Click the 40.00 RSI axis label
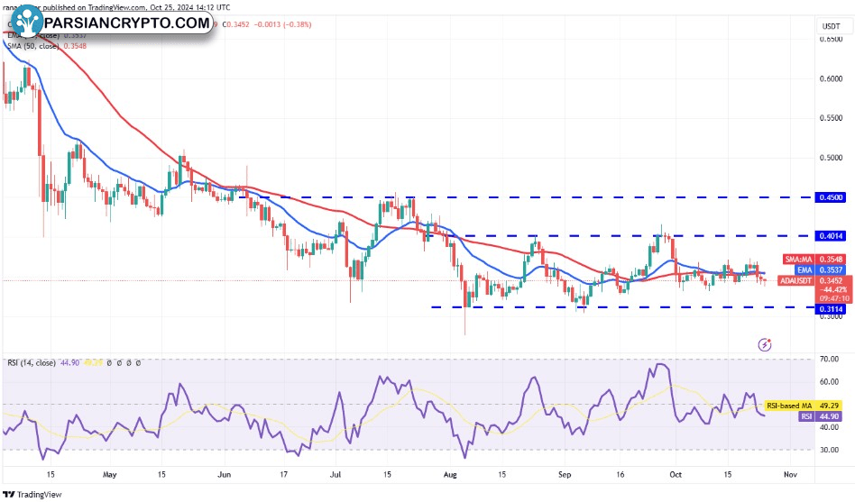This screenshot has height=502, width=855. pos(830,427)
